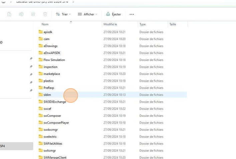Select the eDrawings folder icon

pyautogui.click(x=40, y=46)
